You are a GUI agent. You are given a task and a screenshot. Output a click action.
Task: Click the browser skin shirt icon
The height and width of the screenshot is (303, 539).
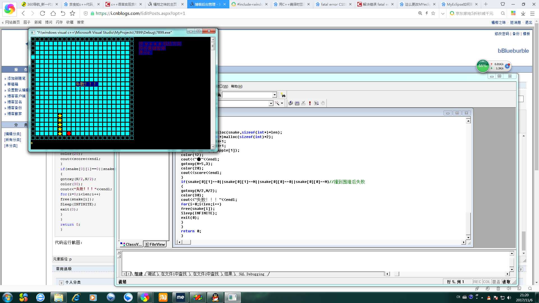coord(503,4)
